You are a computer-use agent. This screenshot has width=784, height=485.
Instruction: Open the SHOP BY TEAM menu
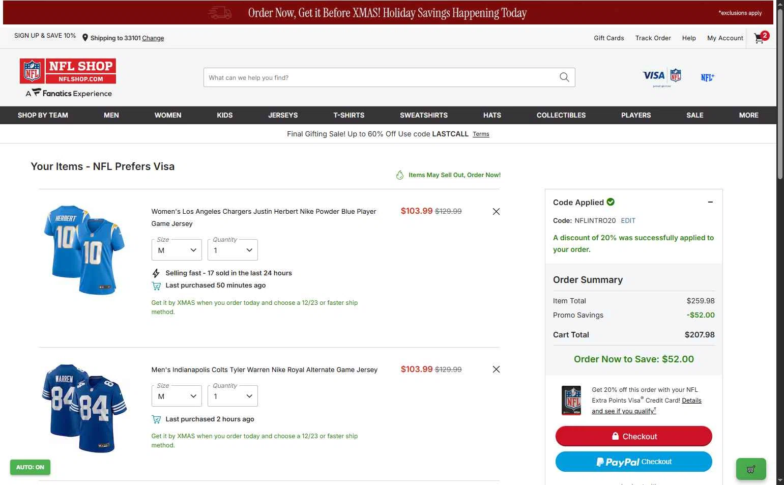tap(43, 116)
